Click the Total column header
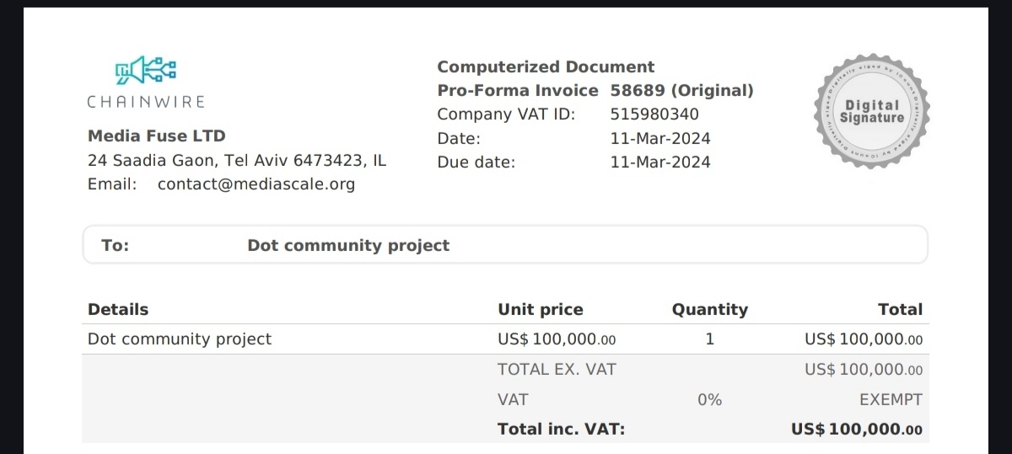Viewport: 1012px width, 454px height. (901, 309)
